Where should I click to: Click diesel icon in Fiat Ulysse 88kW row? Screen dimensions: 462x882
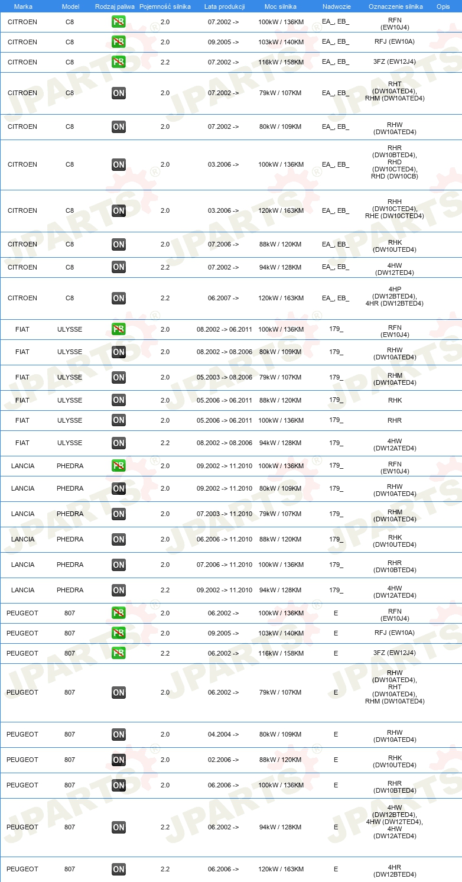[x=119, y=400]
